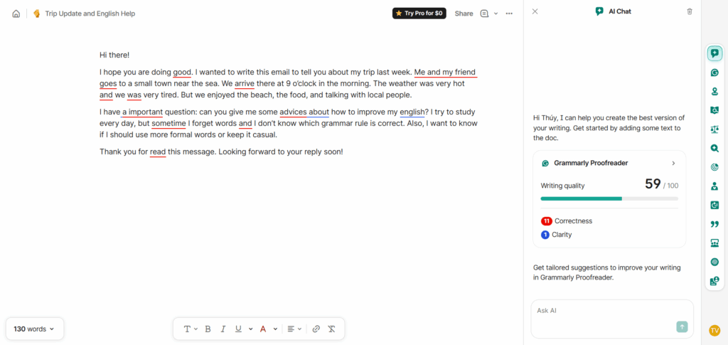Viewport: 728px width, 345px height.
Task: Apply the red text color A
Action: coord(263,329)
